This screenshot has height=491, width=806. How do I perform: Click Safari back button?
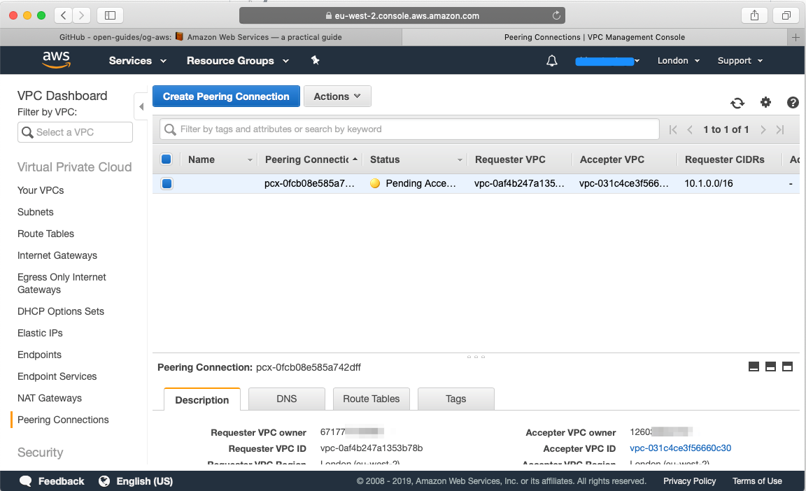click(x=63, y=15)
